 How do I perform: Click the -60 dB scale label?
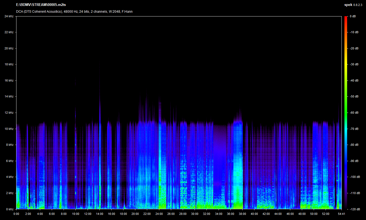click(x=354, y=113)
